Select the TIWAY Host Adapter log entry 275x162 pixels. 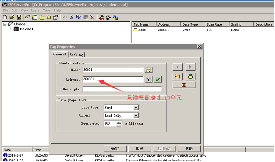[139, 155]
